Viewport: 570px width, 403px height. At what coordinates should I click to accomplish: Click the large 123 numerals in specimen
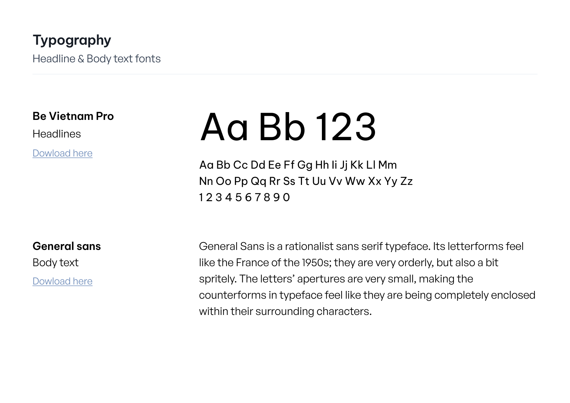346,127
